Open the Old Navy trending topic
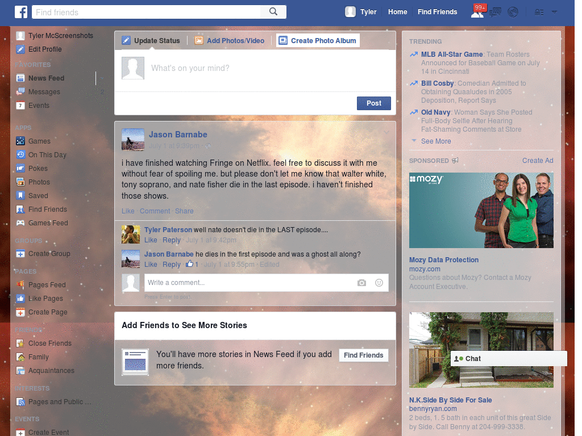Image resolution: width=582 pixels, height=436 pixels. [435, 112]
